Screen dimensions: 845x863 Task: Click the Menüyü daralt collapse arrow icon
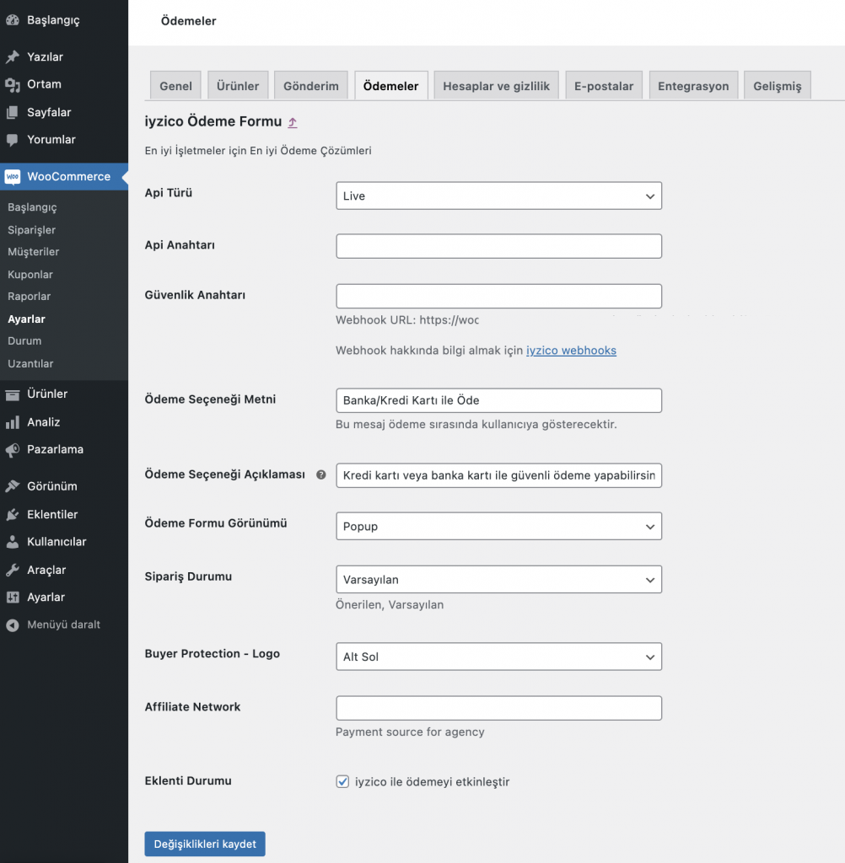coord(13,625)
